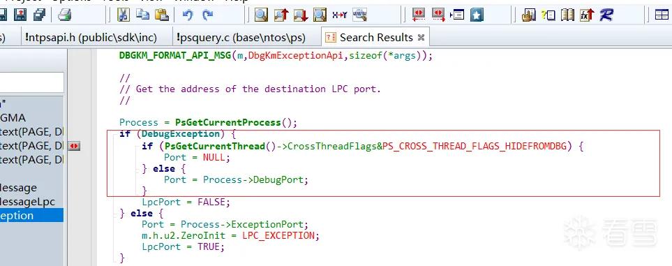This screenshot has height=266, width=672.
Task: Jump to caller with the fx arrow icon
Action: [x=587, y=15]
